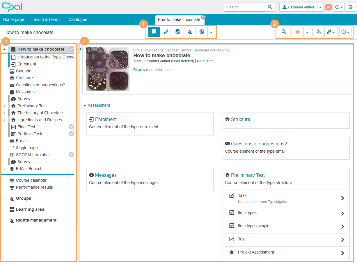Viewport: 357px width, 264px height.
Task: Toggle the Final Test completion checkmark
Action: pos(71,127)
